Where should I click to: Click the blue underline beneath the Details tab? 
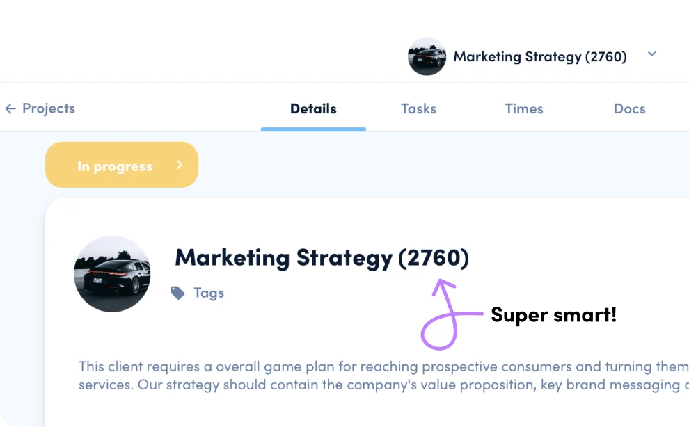[313, 129]
